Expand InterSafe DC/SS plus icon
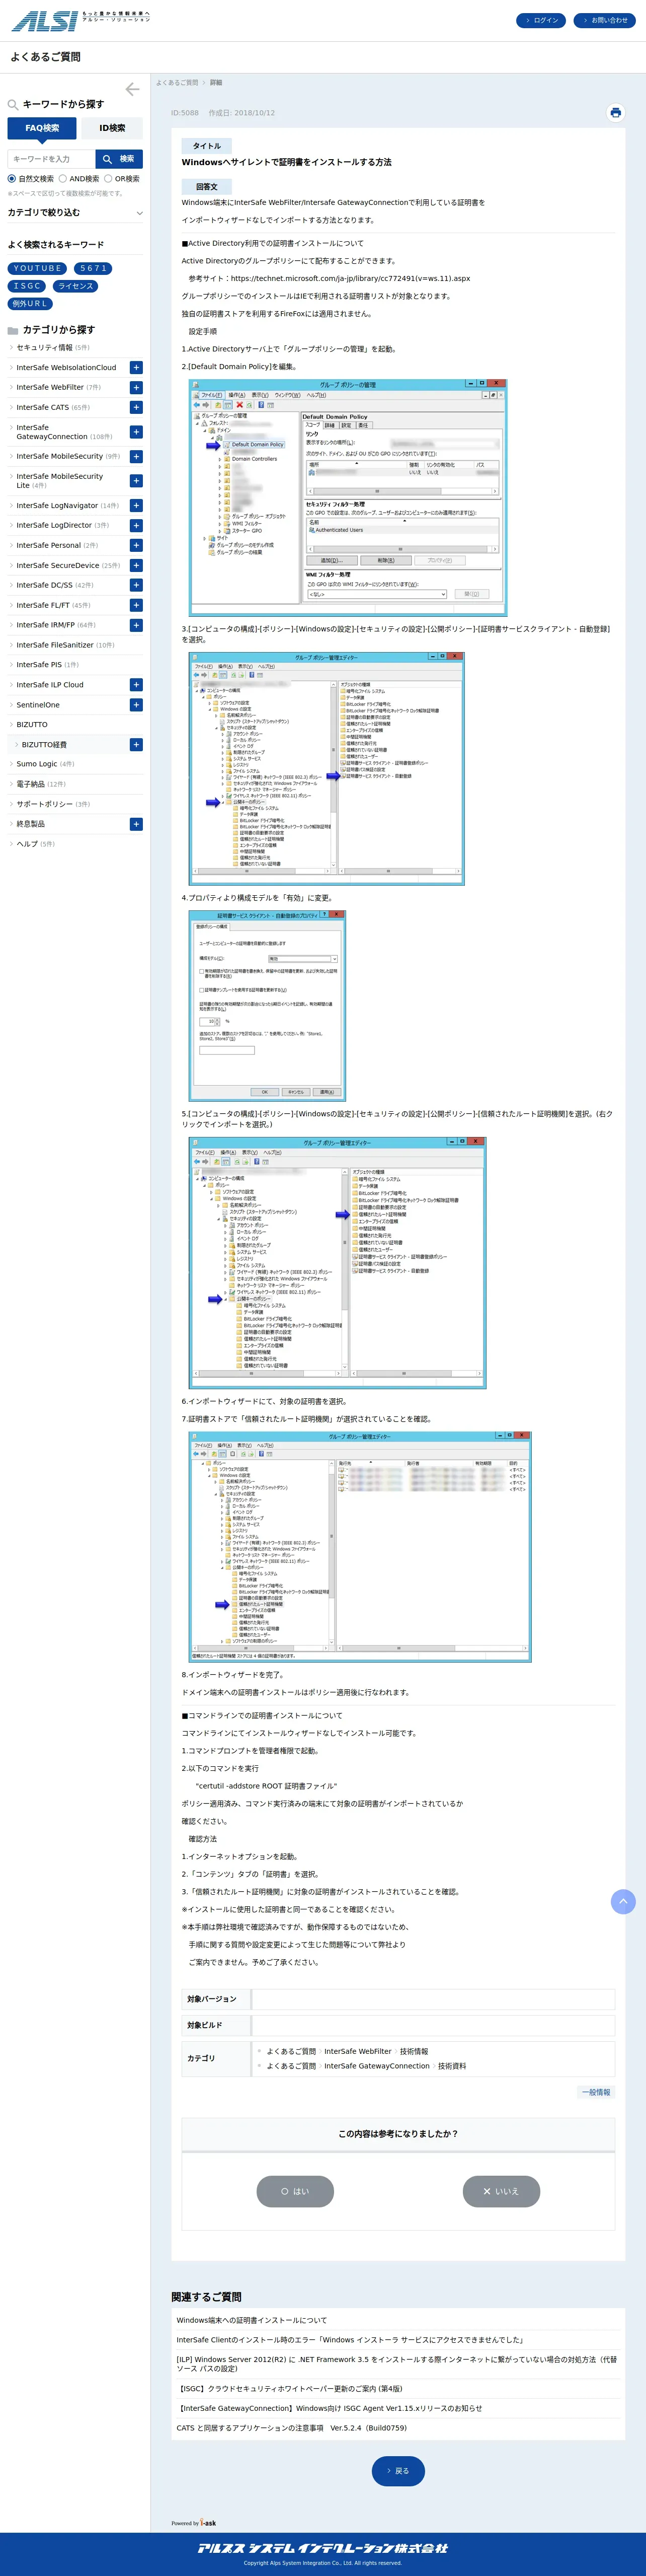 [x=136, y=585]
